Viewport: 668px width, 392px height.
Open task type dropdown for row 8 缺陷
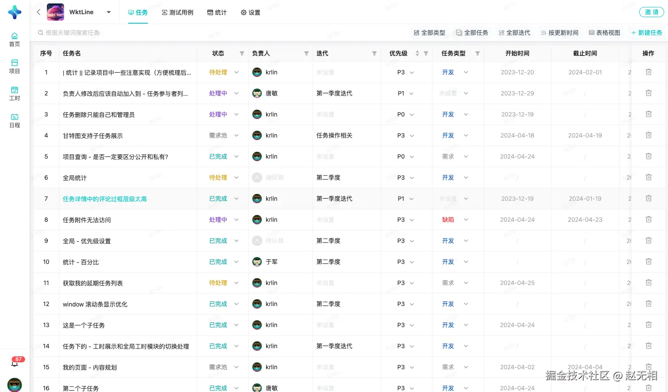(466, 220)
